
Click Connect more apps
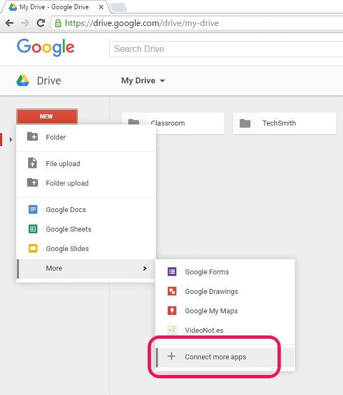coord(225,358)
